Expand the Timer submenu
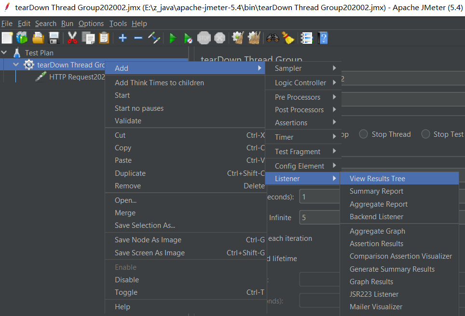Image resolution: width=465 pixels, height=316 pixels. tap(302, 137)
